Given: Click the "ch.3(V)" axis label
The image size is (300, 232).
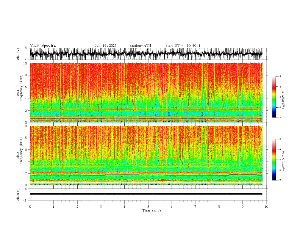Looking at the screenshot, I should coord(18,194).
